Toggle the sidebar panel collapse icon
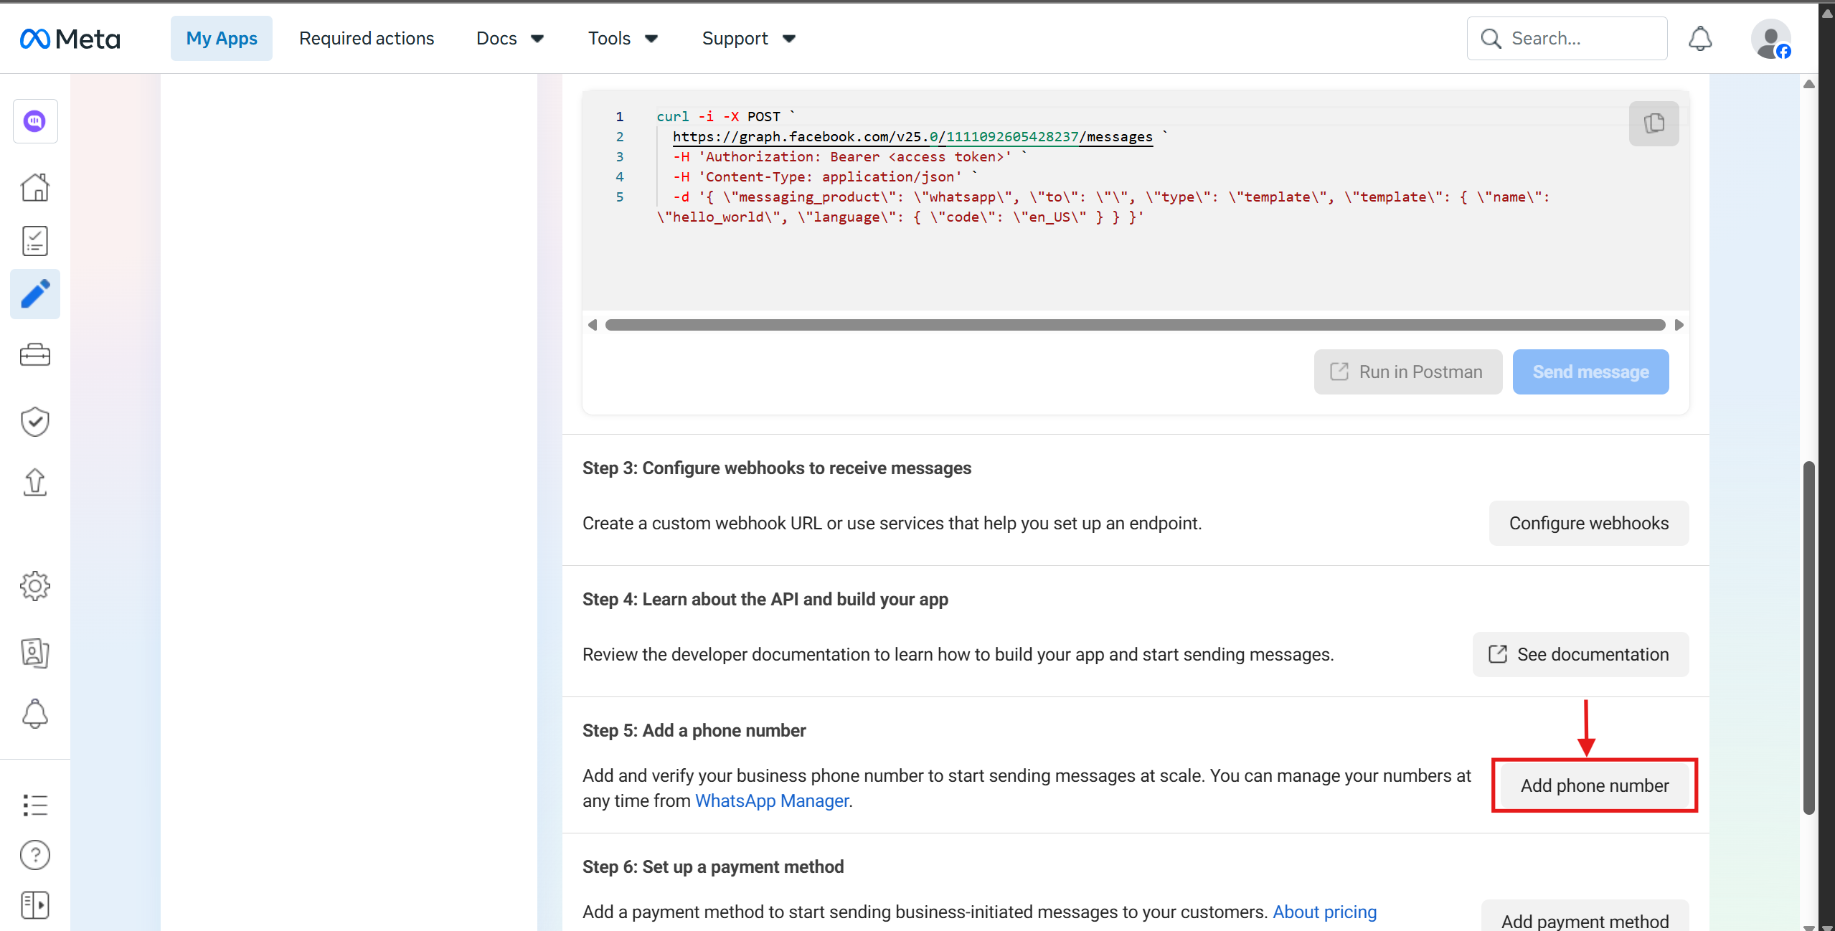1835x931 pixels. [x=35, y=905]
